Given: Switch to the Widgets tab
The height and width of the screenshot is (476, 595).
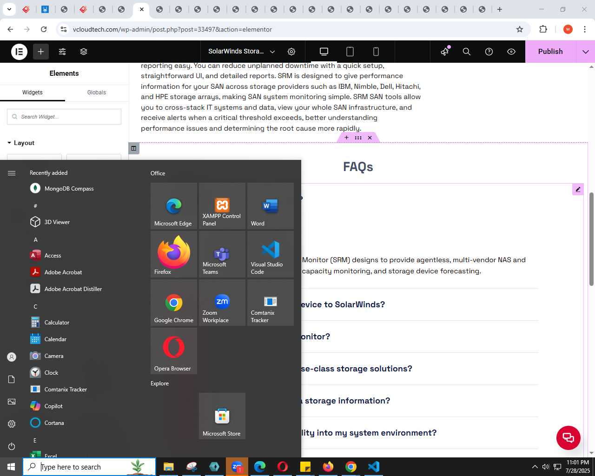Looking at the screenshot, I should (x=33, y=93).
